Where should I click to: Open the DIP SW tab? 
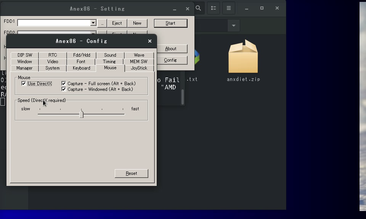click(25, 55)
